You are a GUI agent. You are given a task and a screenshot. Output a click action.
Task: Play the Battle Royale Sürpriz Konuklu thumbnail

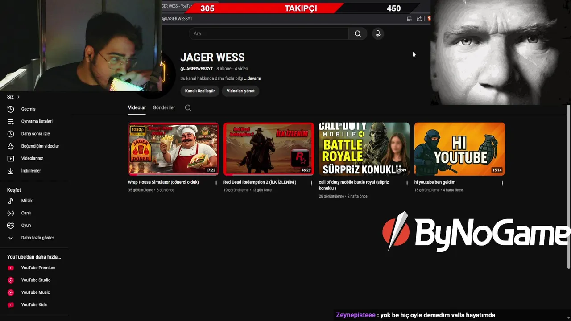[364, 149]
